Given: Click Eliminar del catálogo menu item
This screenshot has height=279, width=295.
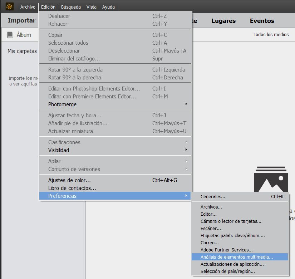Looking at the screenshot, I should click(115, 59).
